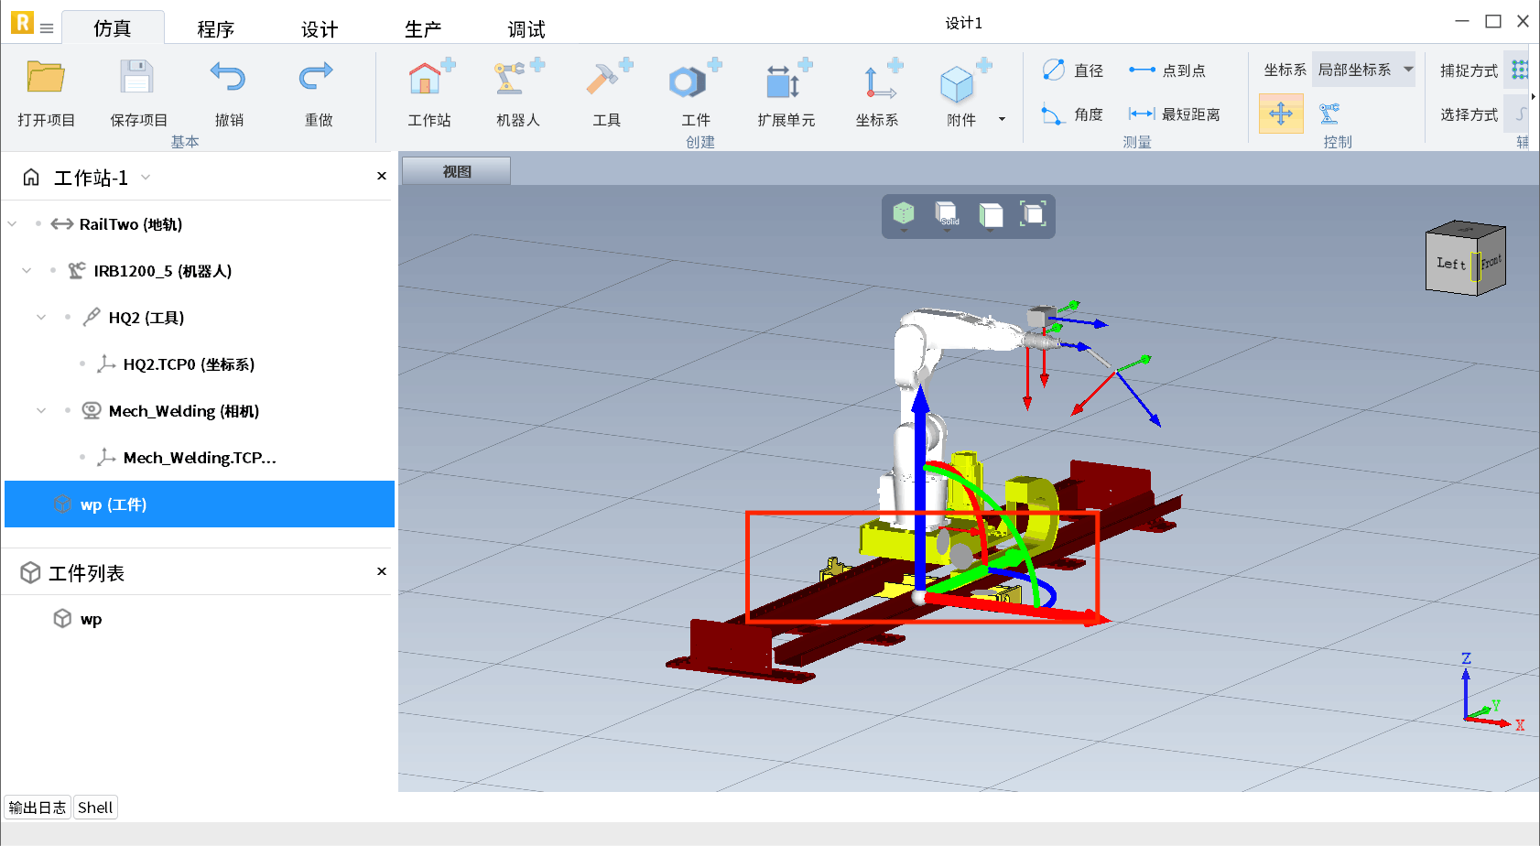This screenshot has width=1540, height=846.
Task: Select HQ2.TCP0 (坐标系) in the tree
Action: click(x=189, y=364)
